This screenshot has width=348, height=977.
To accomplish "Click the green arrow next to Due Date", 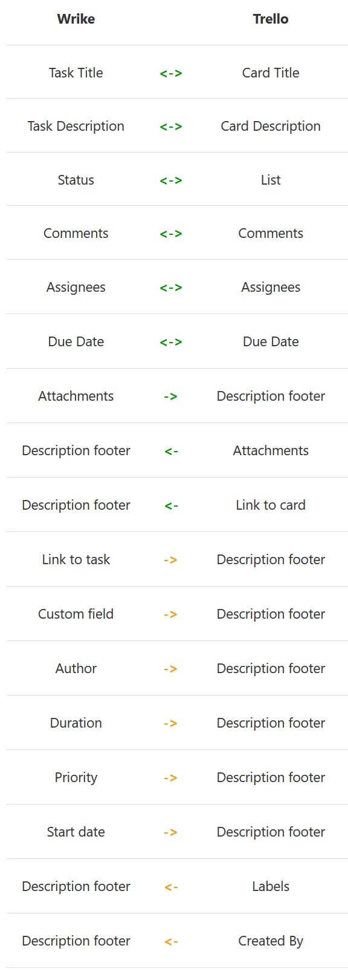I will tap(171, 342).
